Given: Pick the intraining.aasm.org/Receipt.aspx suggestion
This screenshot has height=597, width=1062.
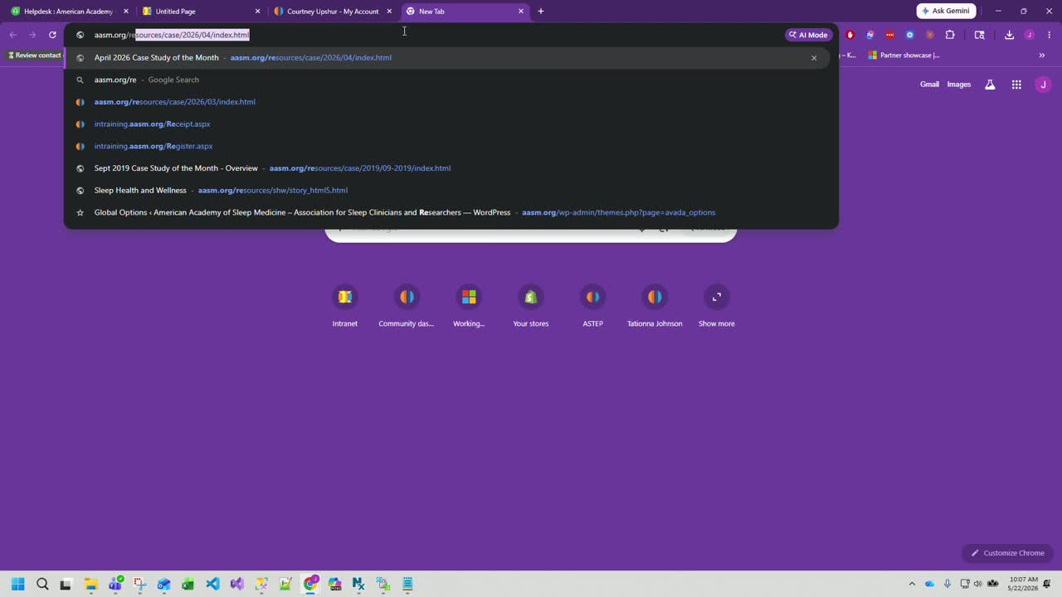Looking at the screenshot, I should 446,124.
